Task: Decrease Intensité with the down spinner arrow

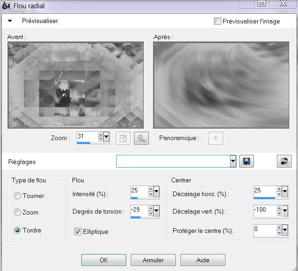Action: click(x=151, y=194)
